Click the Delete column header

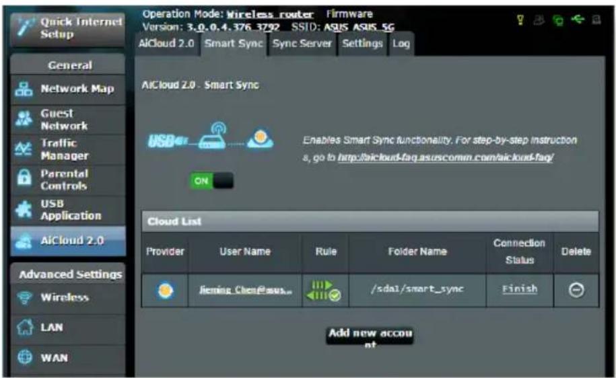pos(576,252)
